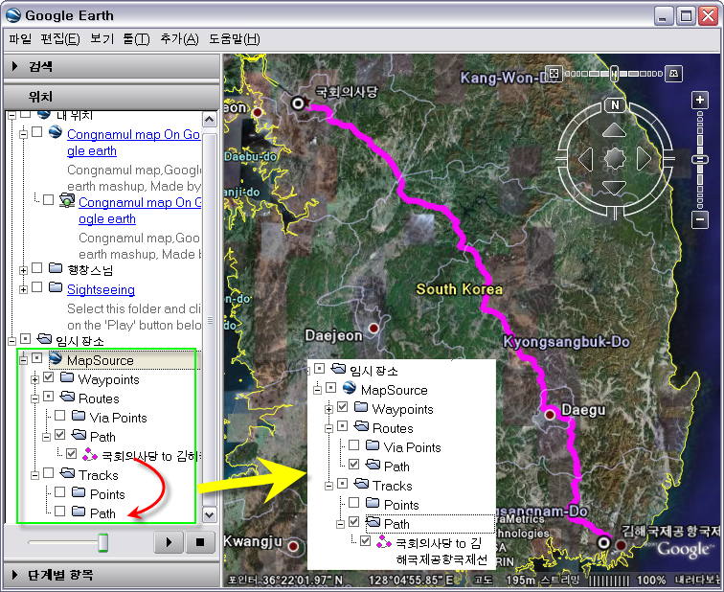Check Points checkbox in Places panel
The width and height of the screenshot is (724, 592).
click(x=59, y=491)
